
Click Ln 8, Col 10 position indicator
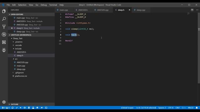coord(146,108)
